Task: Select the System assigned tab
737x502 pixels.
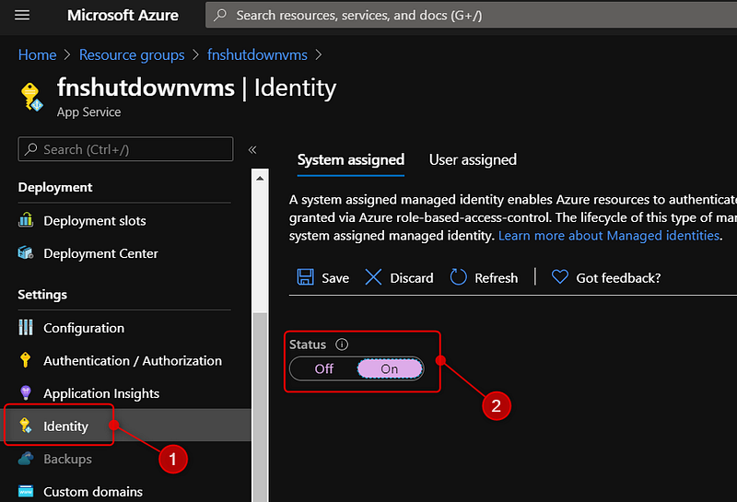Action: 350,159
